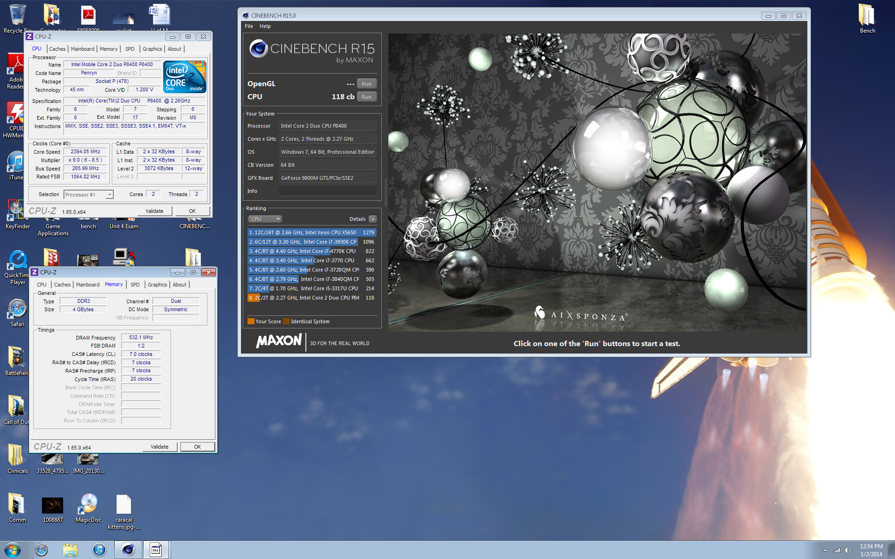Run the OpenGL benchmark test
This screenshot has height=559, width=895.
pos(367,84)
